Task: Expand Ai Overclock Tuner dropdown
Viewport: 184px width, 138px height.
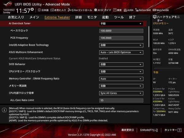Action: pyautogui.click(x=121, y=24)
